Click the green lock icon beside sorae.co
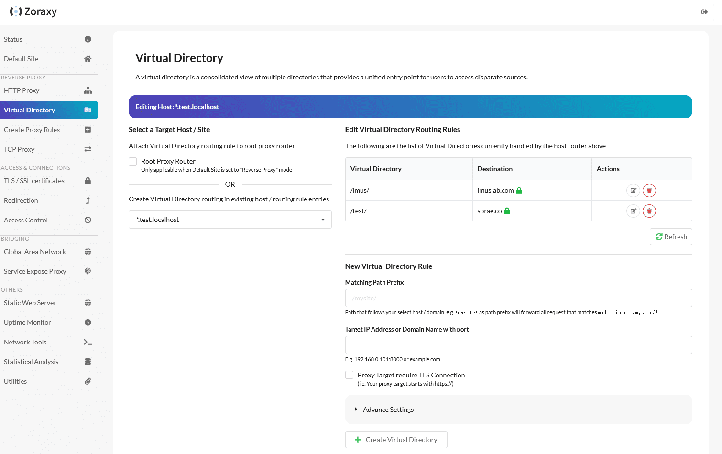This screenshot has width=722, height=454. [507, 211]
